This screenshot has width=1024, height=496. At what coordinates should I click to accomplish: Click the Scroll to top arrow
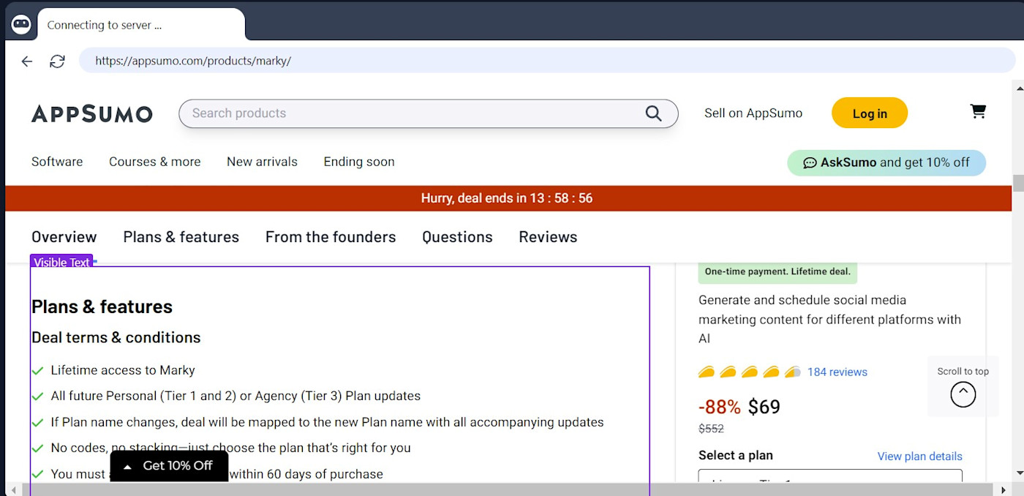963,394
